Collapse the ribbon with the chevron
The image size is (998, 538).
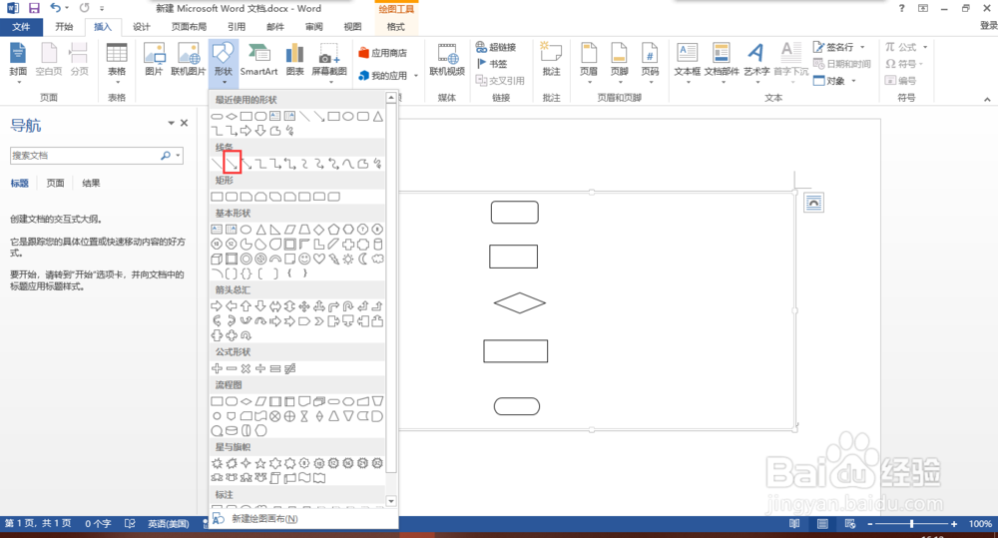(987, 99)
